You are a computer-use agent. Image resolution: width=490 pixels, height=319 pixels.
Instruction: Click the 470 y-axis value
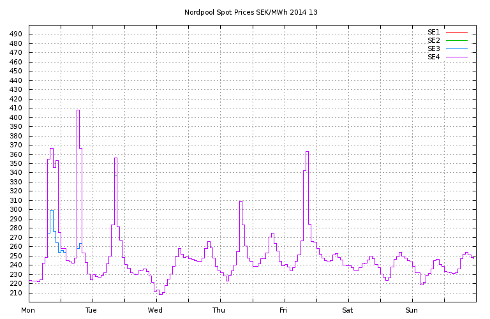point(15,52)
